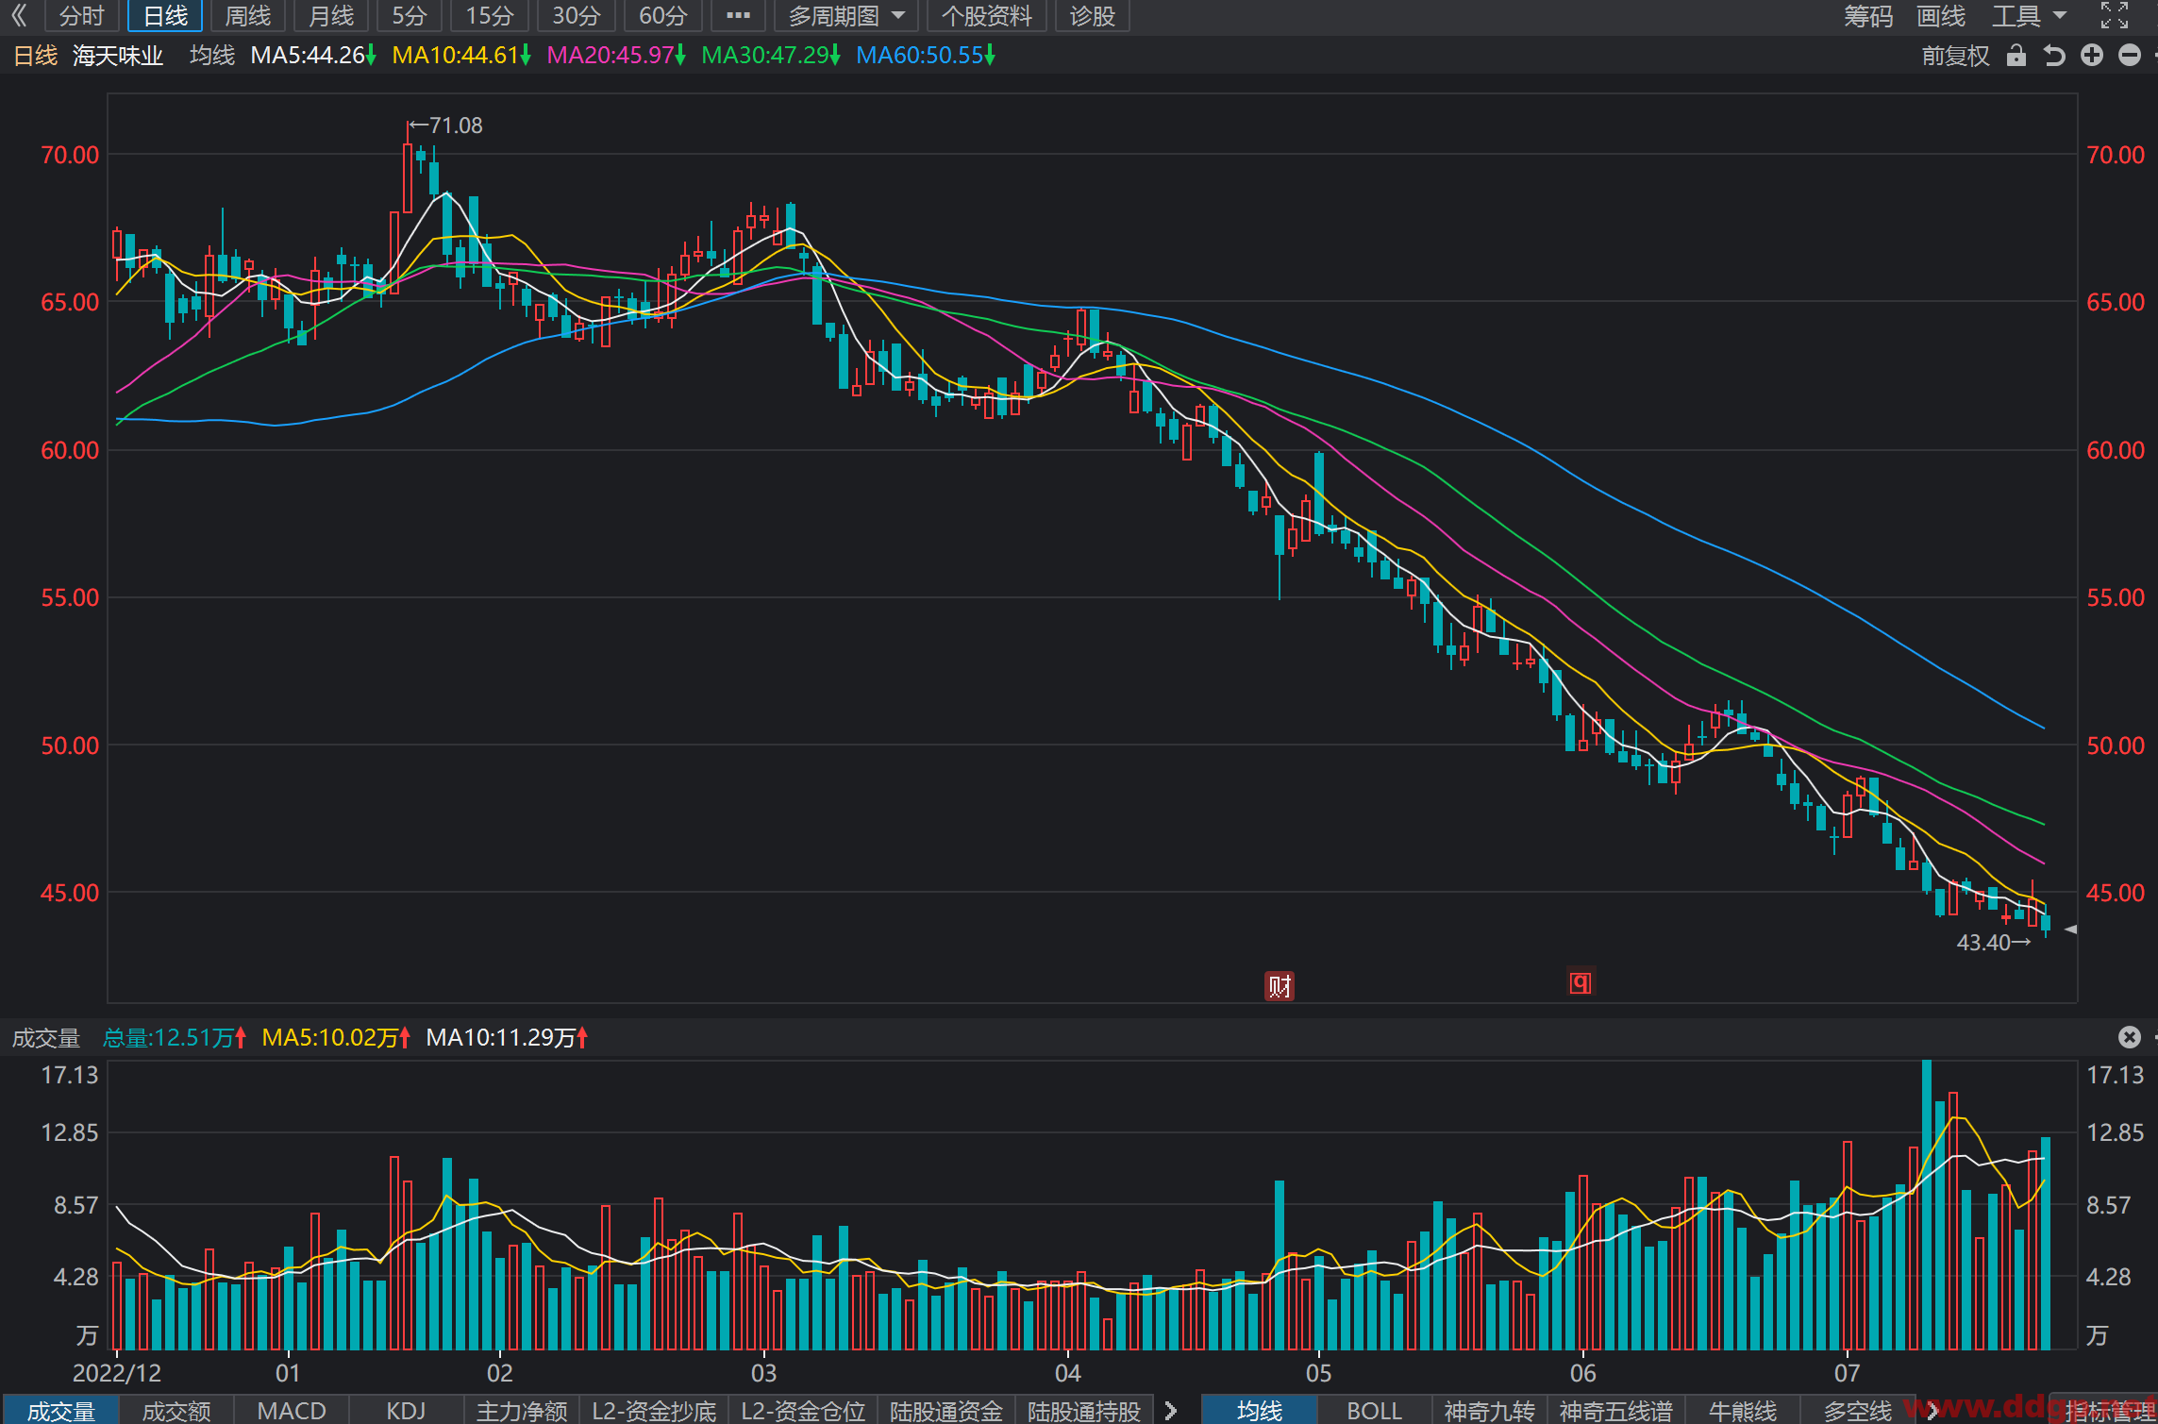
Task: Switch overlay to 神奇五线谱
Action: click(x=1615, y=1410)
